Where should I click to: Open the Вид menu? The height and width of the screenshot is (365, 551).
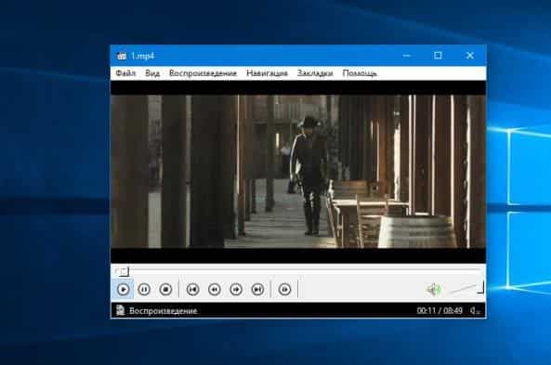(152, 73)
